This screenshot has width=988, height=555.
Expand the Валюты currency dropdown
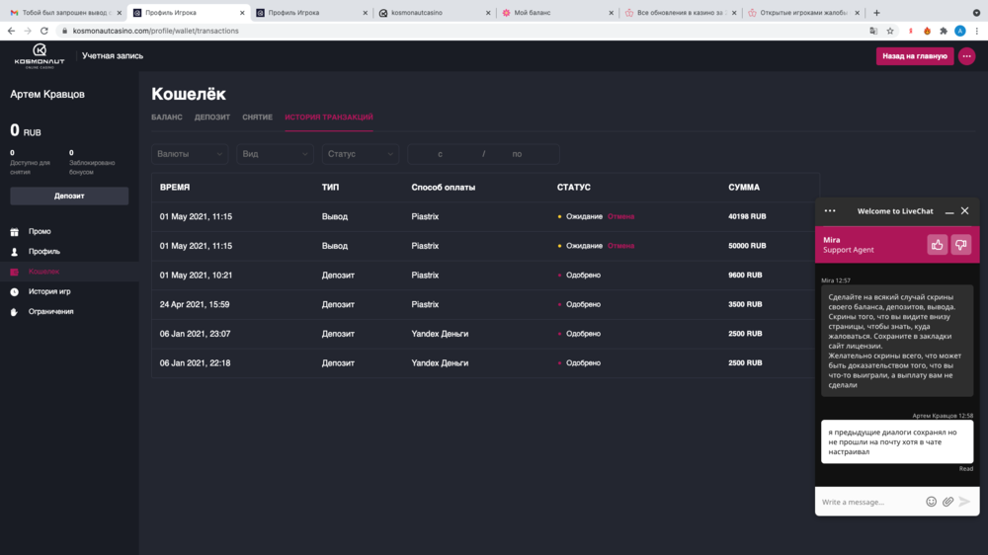click(191, 154)
